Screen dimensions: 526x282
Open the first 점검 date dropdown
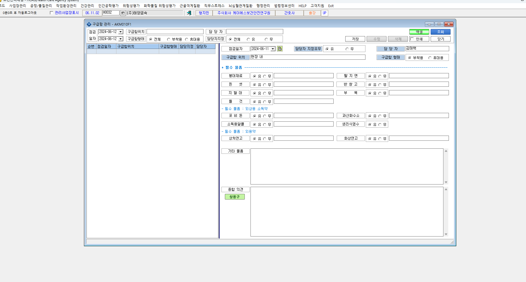[121, 32]
